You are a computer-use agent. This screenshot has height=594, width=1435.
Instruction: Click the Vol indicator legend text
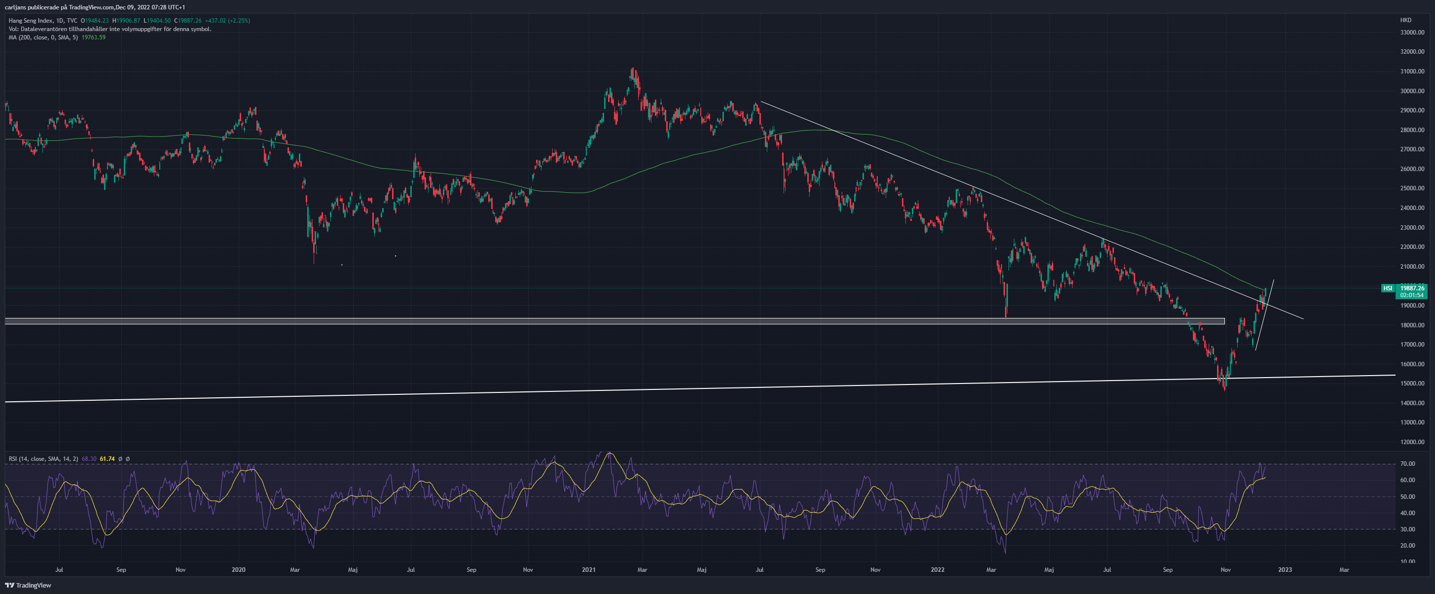tap(110, 29)
